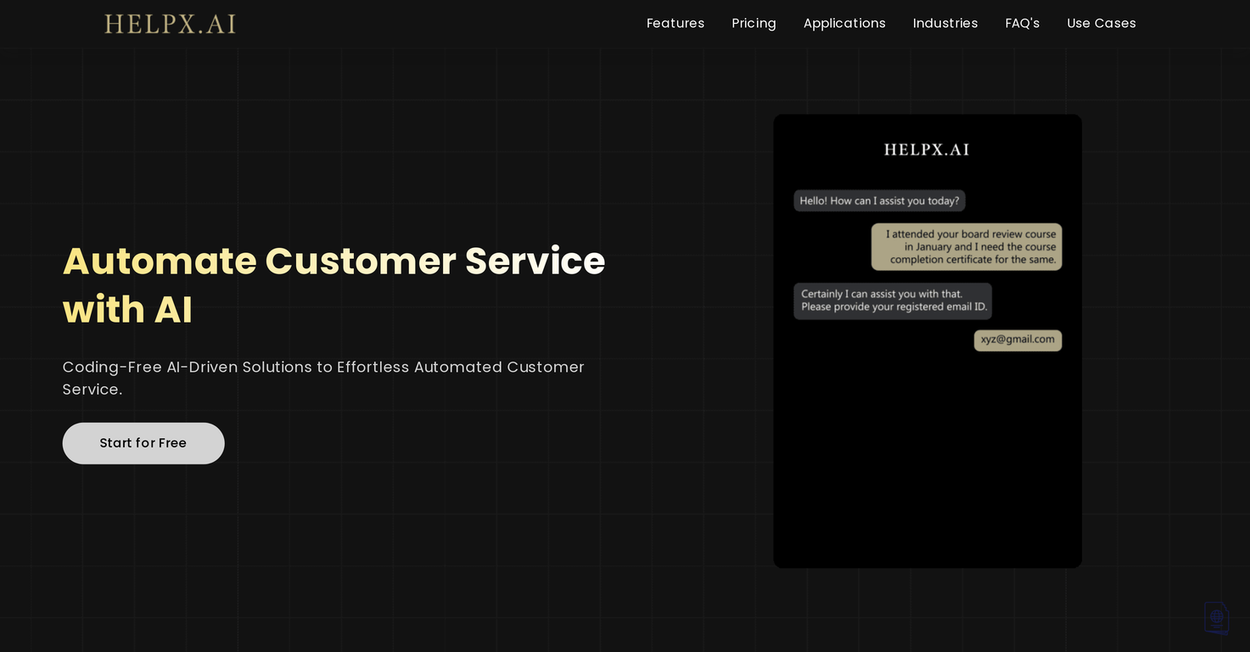Select the board review course chat bubble
This screenshot has height=652, width=1250.
967,247
